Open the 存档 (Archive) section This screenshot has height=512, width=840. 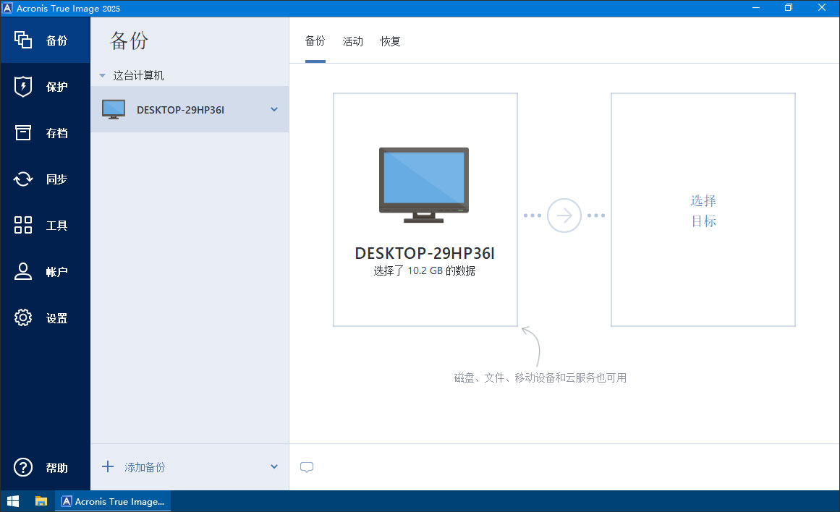(45, 132)
